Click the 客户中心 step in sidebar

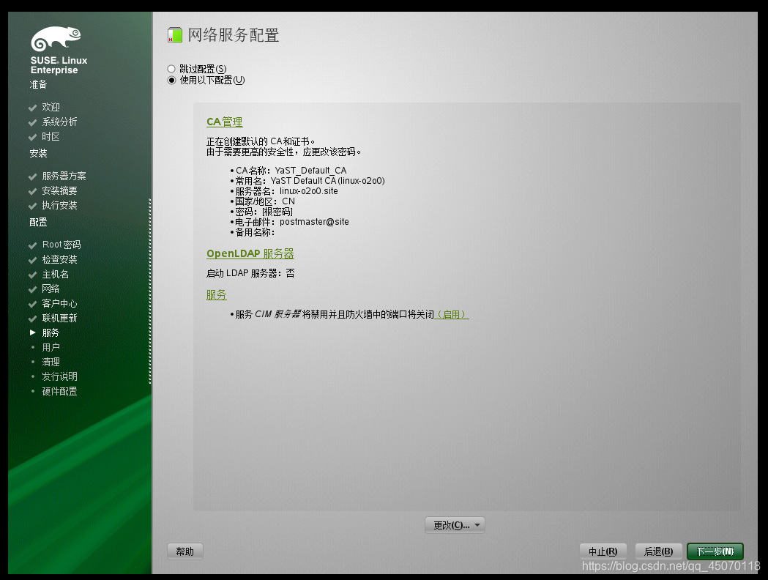click(x=59, y=304)
